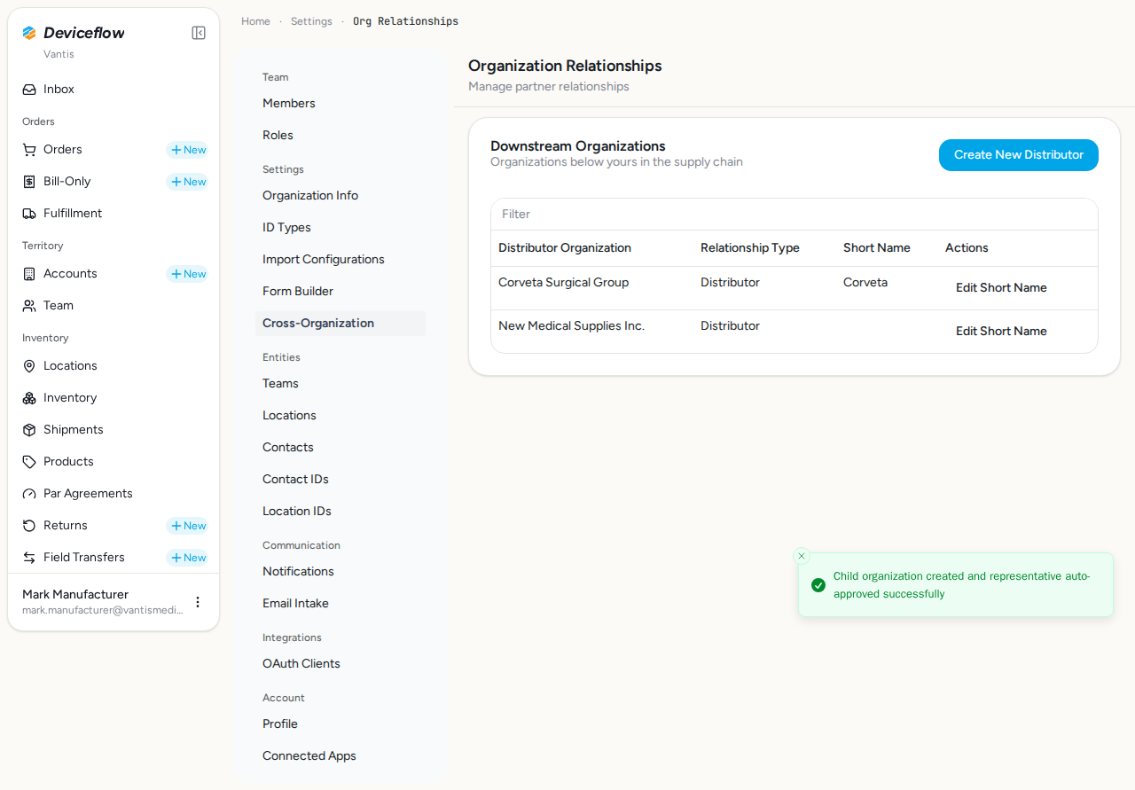Open Roles settings page
The width and height of the screenshot is (1135, 790).
340,136
